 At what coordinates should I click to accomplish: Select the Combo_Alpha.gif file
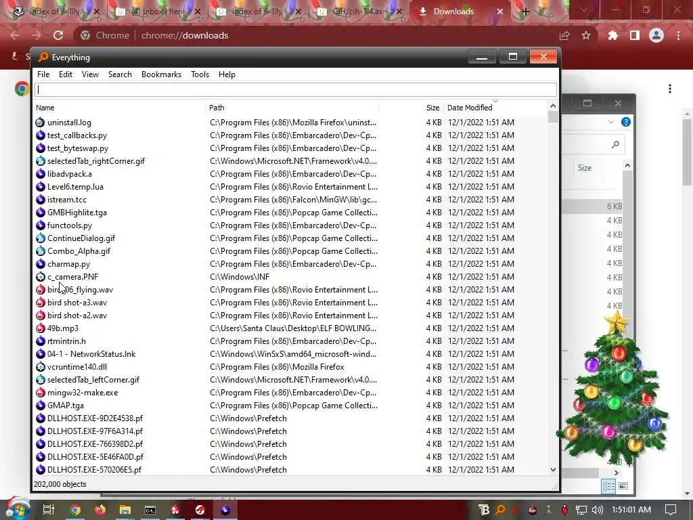point(79,251)
